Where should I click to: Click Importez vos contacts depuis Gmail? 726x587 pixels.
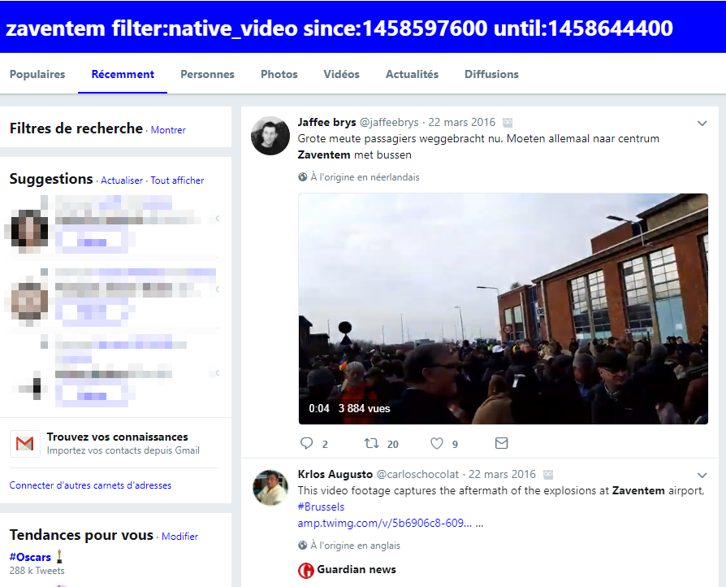point(123,450)
